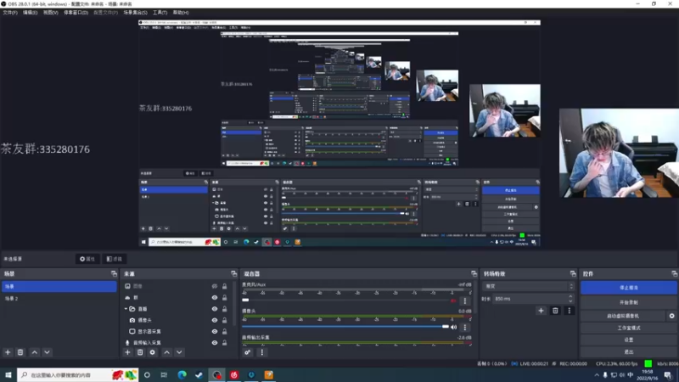Pop out the Controls (控件) dock
Screen dimensions: 679x382
(x=674, y=273)
